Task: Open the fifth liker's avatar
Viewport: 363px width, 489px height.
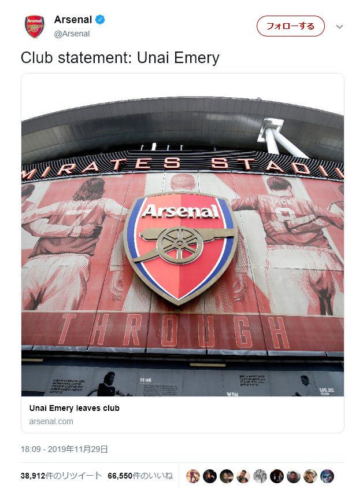Action: pyautogui.click(x=260, y=476)
